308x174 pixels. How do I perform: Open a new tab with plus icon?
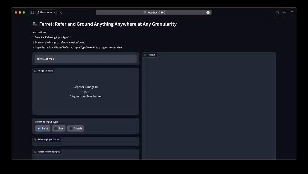(284, 12)
